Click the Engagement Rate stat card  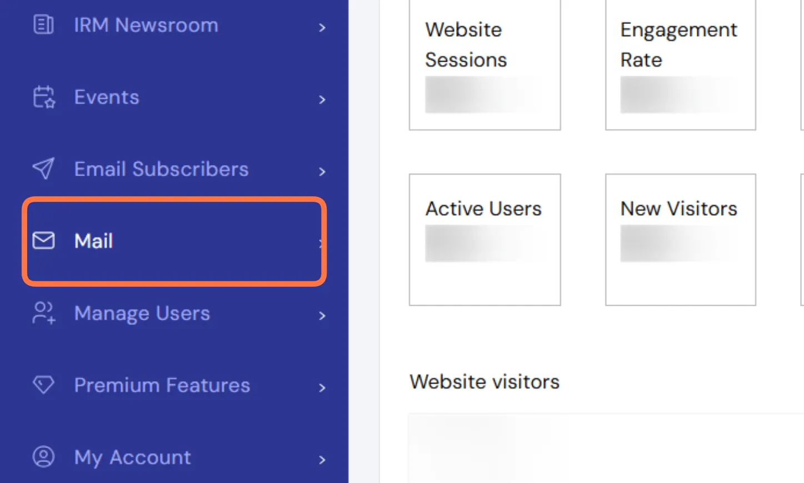click(680, 64)
